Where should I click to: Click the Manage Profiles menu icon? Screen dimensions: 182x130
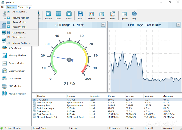tap(9, 43)
